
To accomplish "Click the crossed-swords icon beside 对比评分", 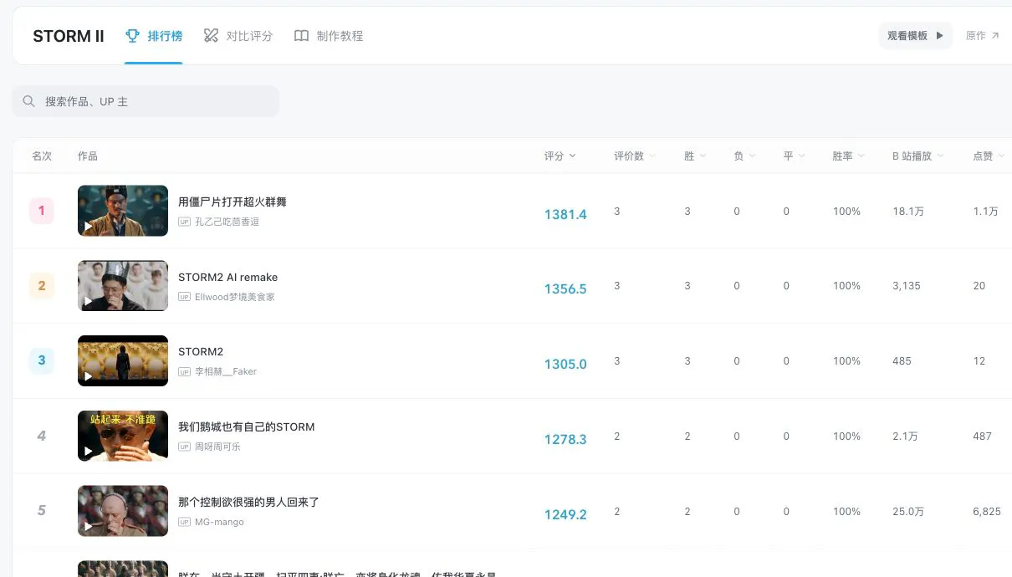I will (211, 36).
